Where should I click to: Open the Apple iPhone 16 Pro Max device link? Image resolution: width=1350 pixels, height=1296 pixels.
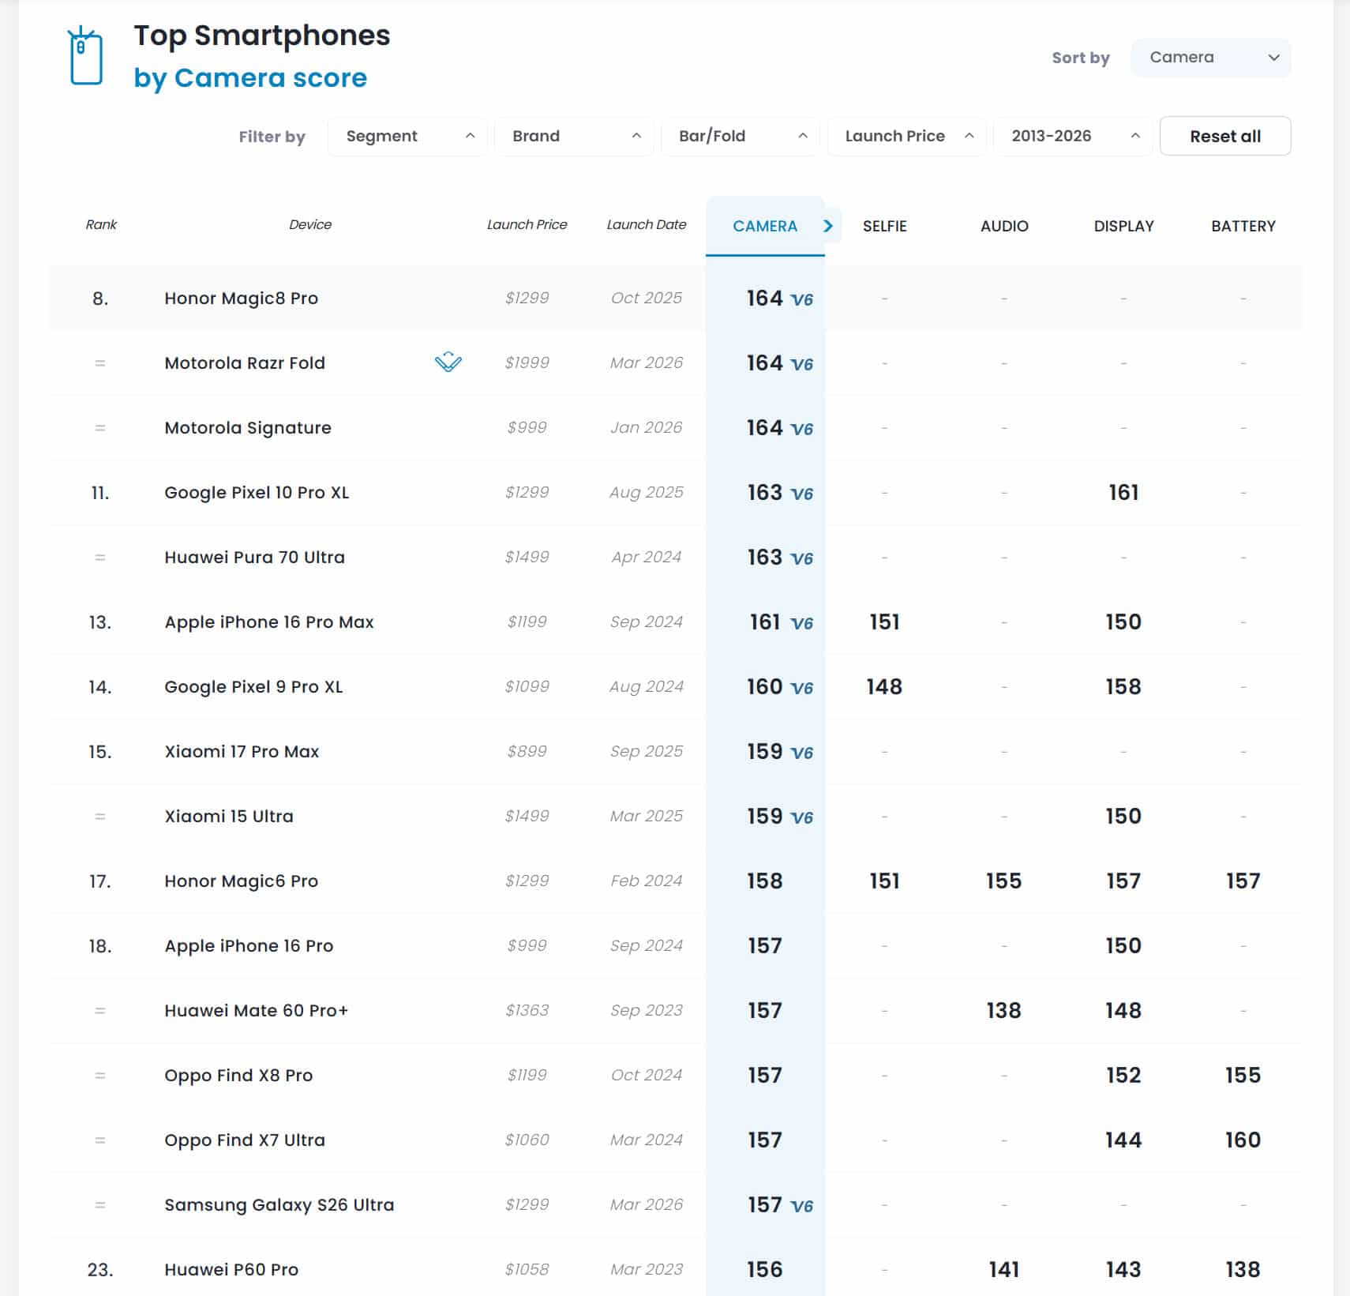coord(268,622)
